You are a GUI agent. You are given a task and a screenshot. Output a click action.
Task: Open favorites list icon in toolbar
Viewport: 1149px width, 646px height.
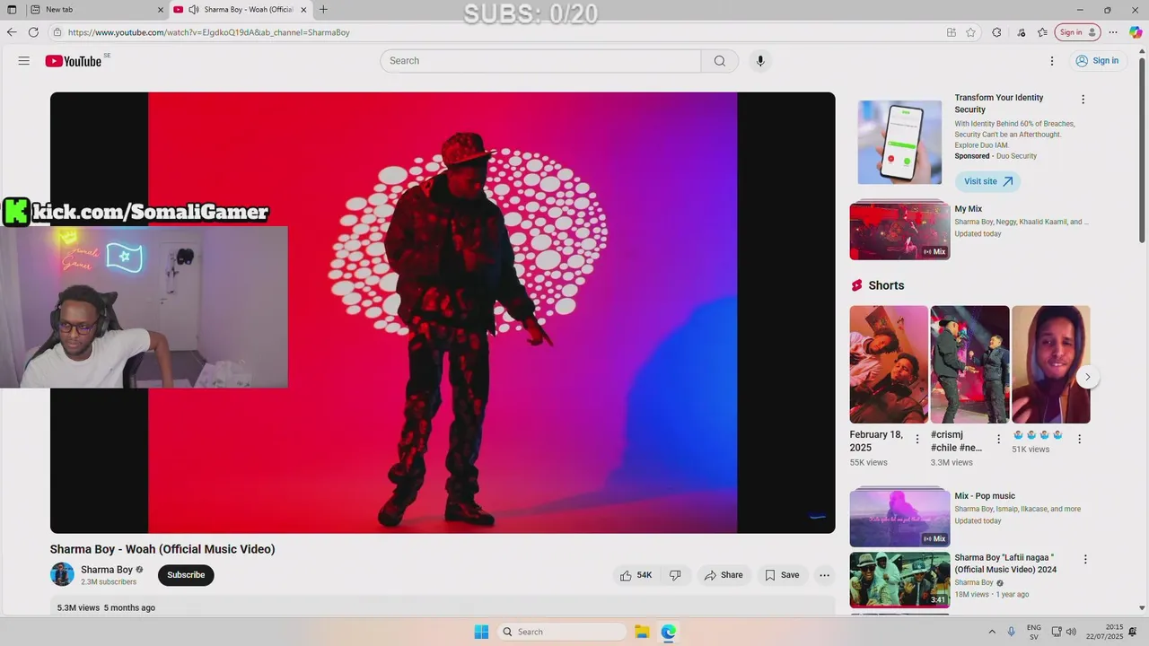pyautogui.click(x=1042, y=32)
